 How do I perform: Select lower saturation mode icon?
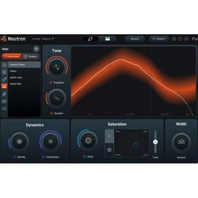point(109,150)
